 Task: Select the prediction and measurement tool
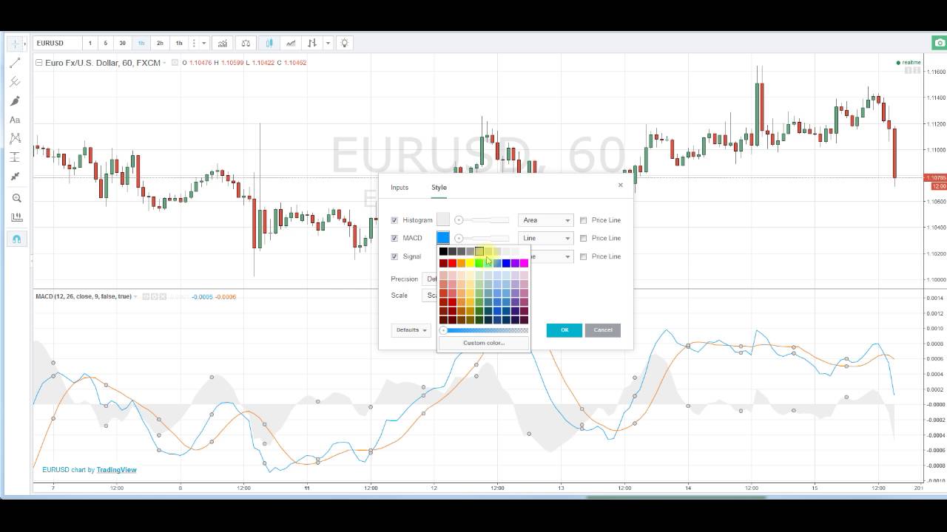[15, 157]
